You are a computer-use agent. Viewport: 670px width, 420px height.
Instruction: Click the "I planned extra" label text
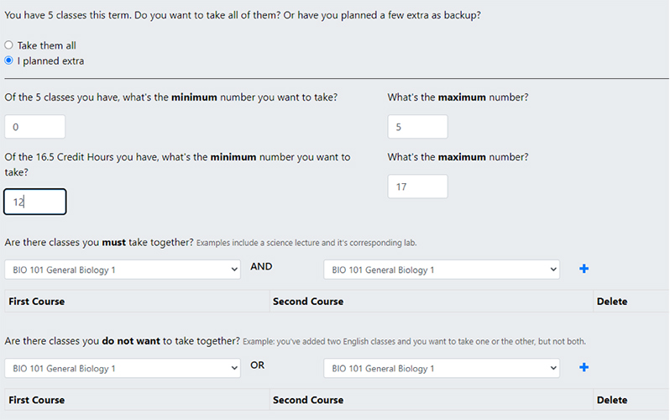coord(50,60)
